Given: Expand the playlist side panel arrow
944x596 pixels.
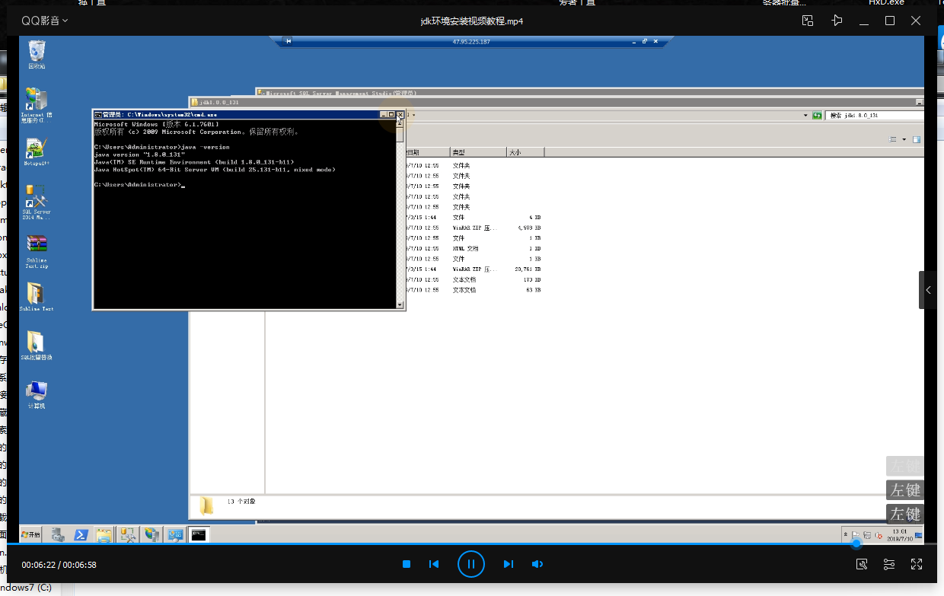Looking at the screenshot, I should [928, 290].
